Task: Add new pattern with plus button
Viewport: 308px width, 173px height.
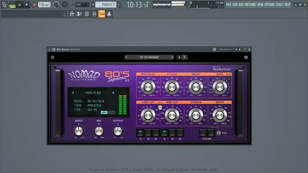Action: (119, 5)
